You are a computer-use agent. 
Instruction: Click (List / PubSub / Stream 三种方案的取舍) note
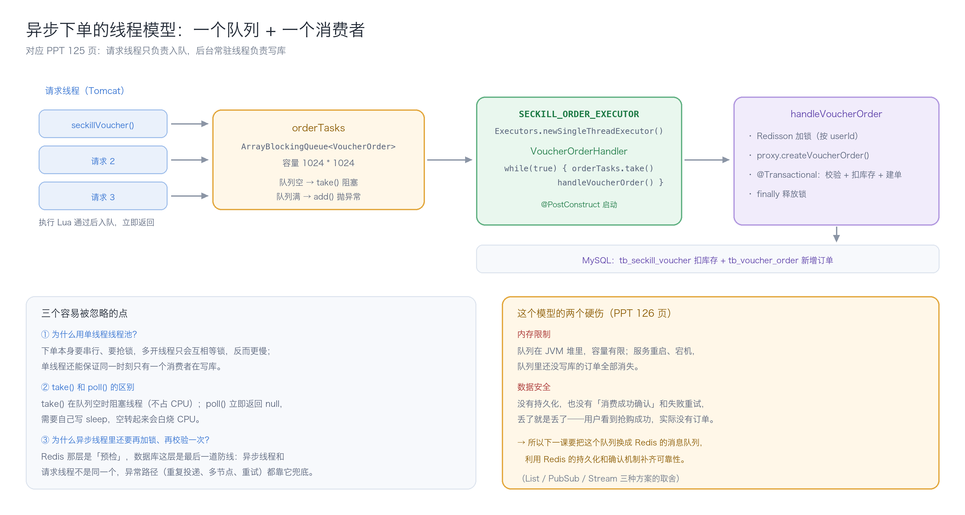(x=601, y=479)
